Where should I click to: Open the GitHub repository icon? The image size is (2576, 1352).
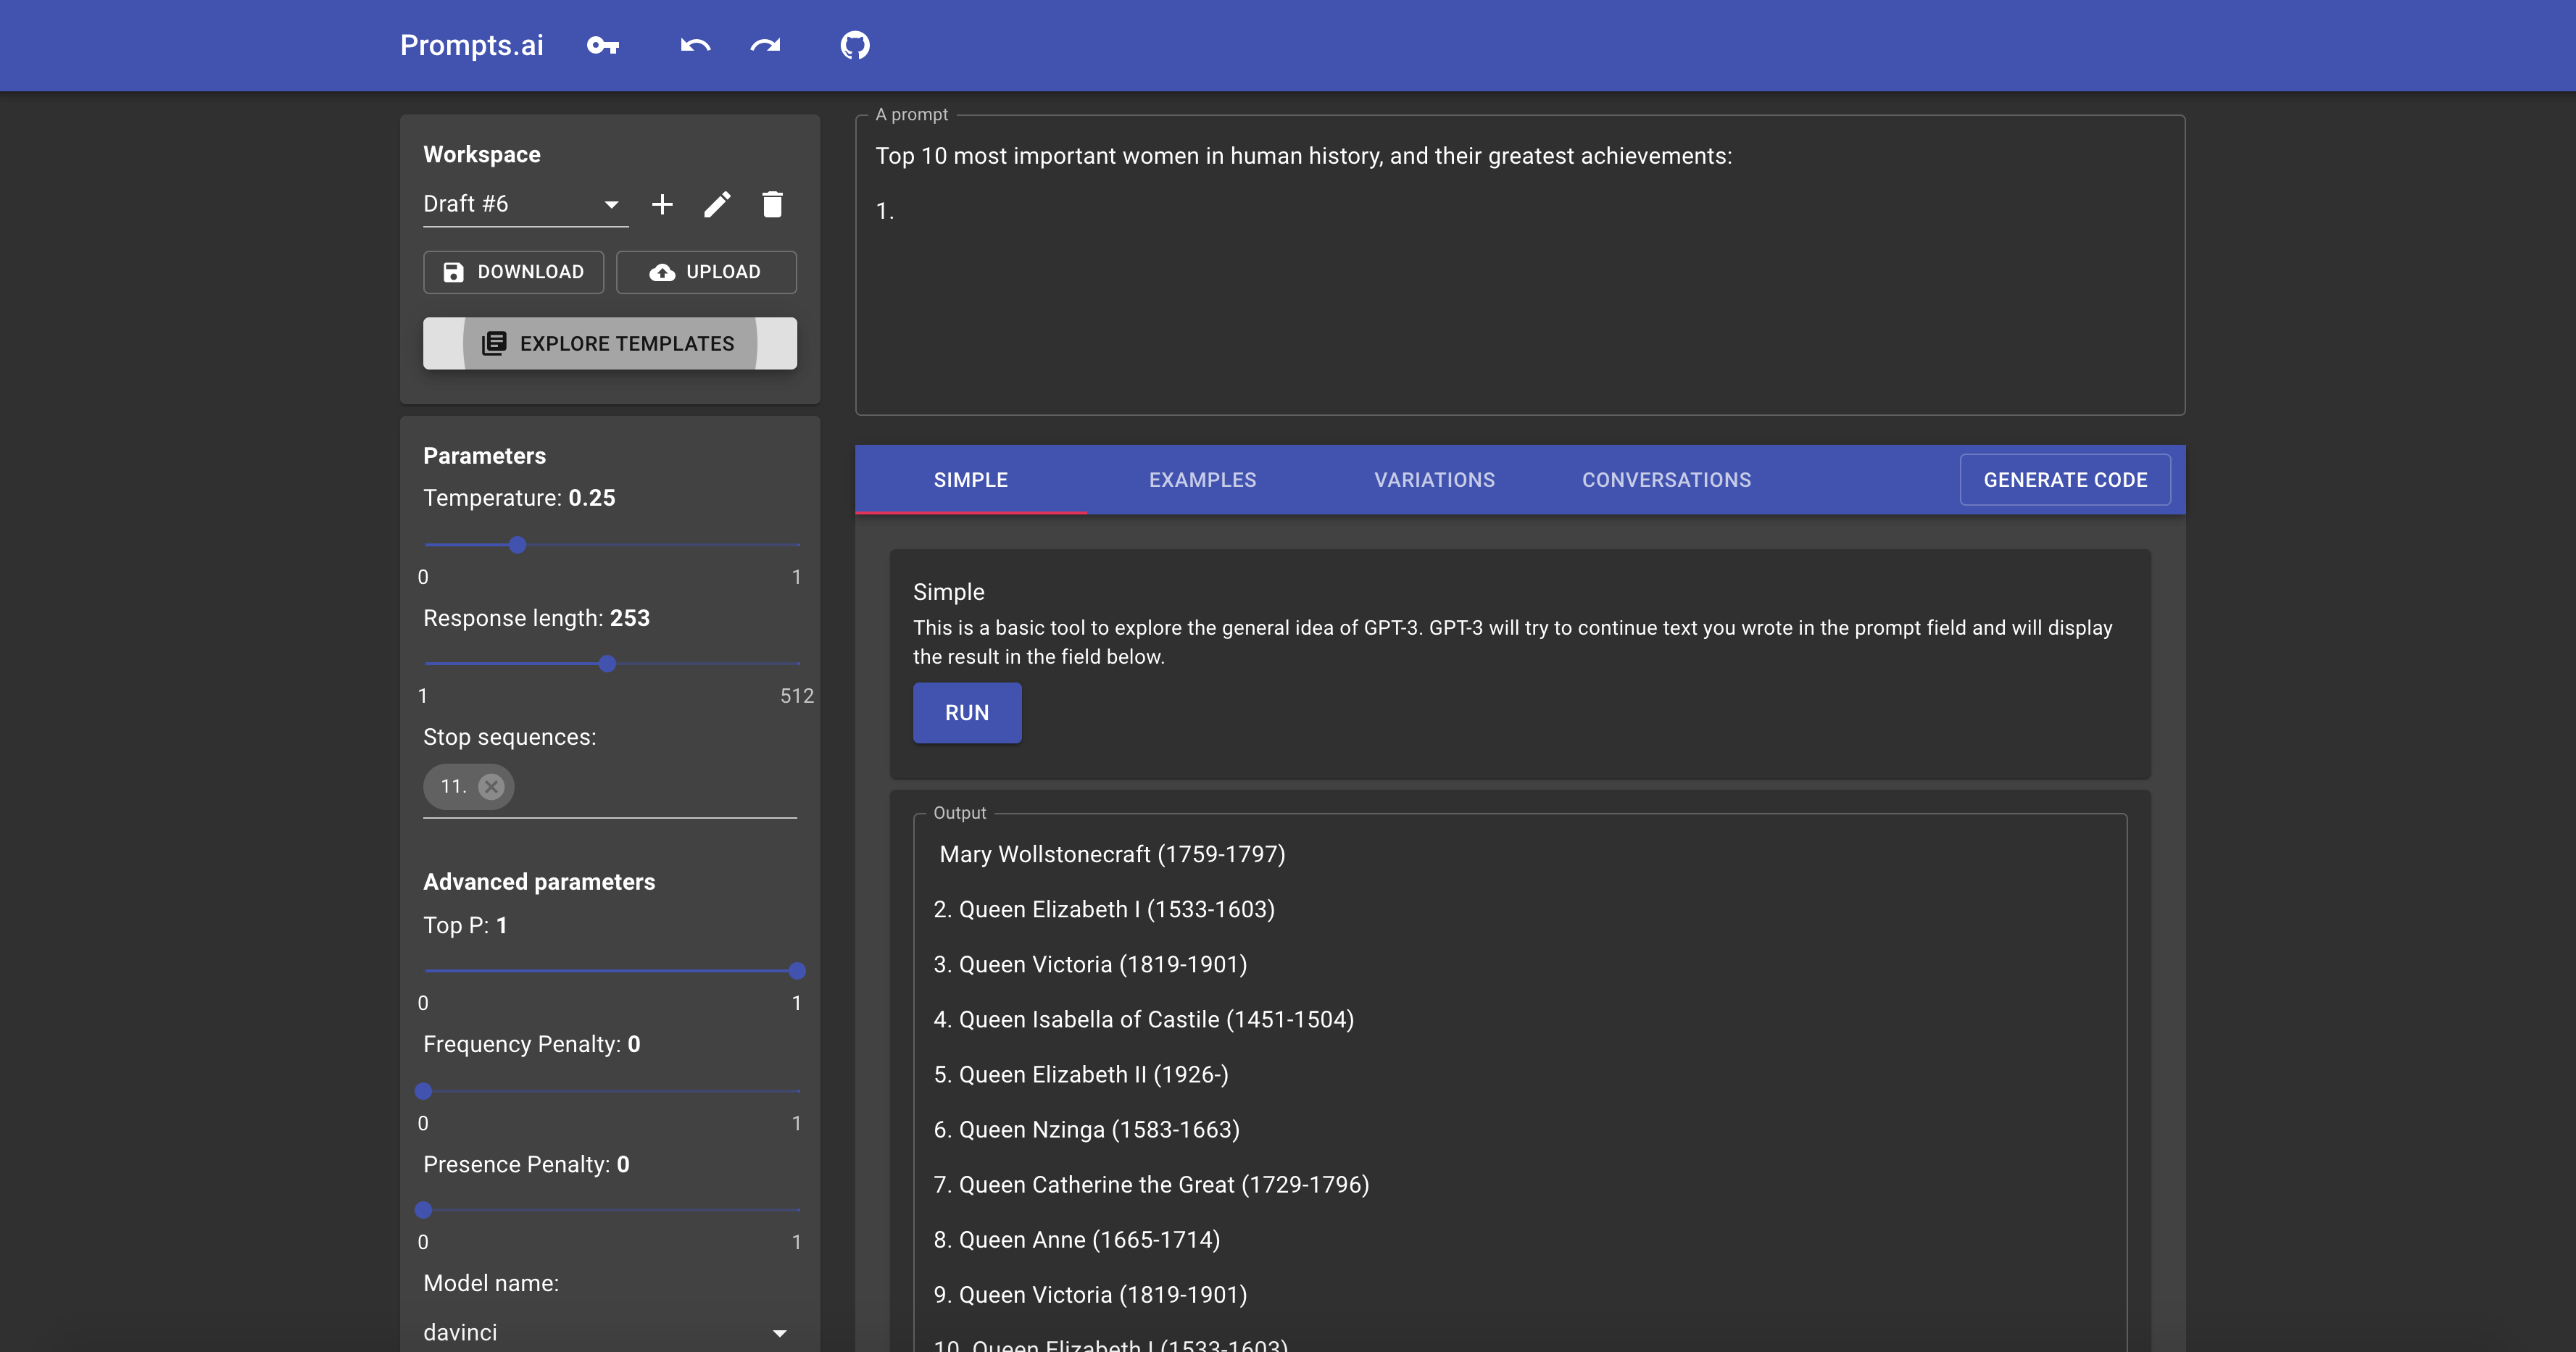[855, 45]
